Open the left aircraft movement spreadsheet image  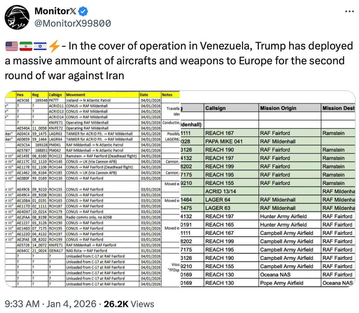pos(92,189)
